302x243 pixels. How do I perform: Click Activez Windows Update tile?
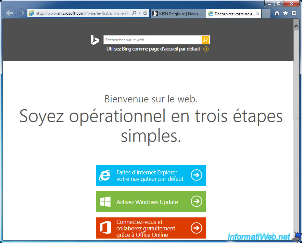tap(151, 202)
